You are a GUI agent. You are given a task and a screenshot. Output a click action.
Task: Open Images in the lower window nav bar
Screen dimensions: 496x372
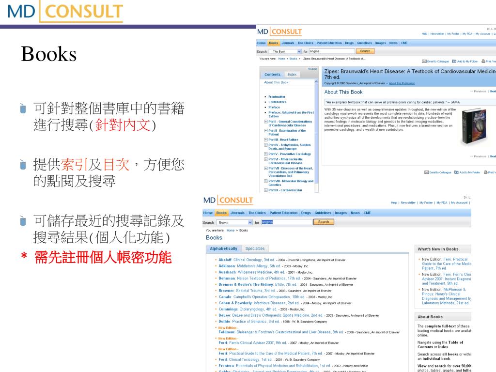click(341, 213)
